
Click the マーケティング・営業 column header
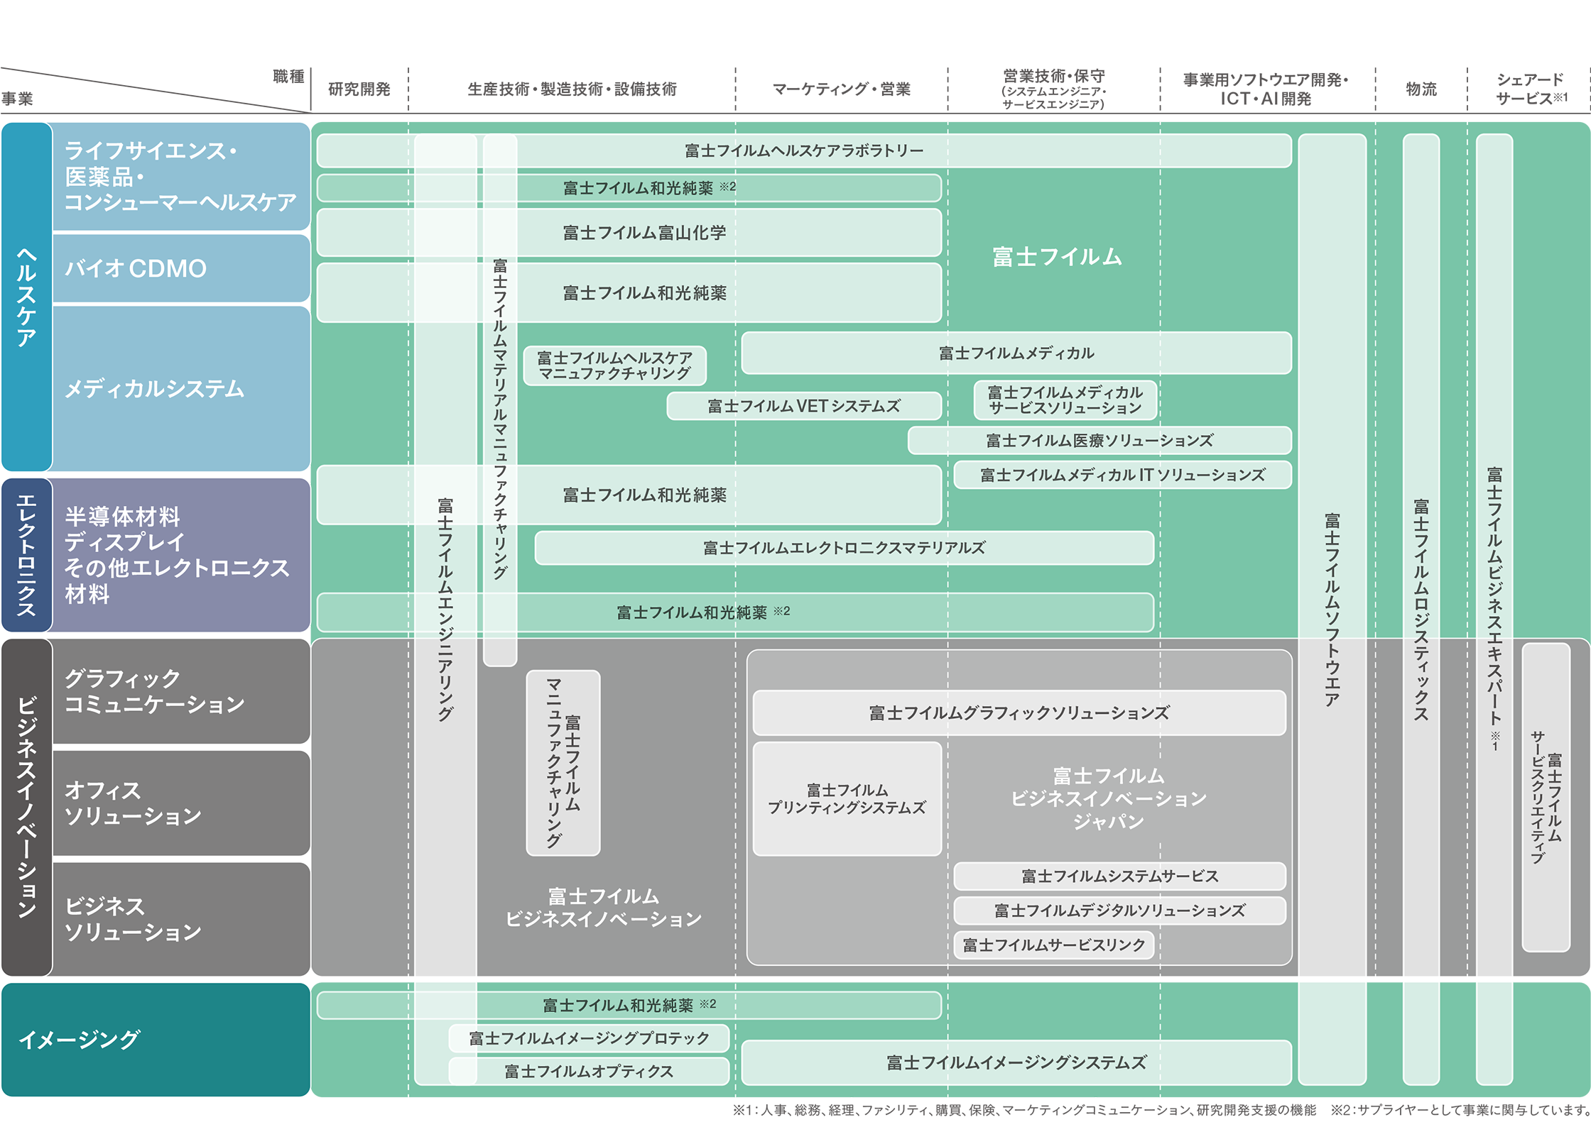pos(841,89)
